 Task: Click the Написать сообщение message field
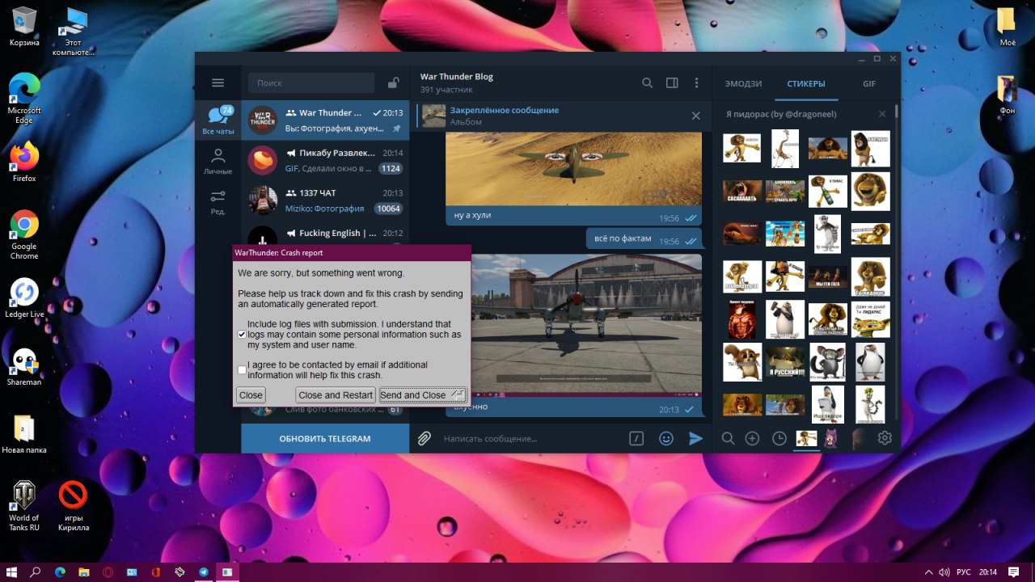[x=531, y=438]
